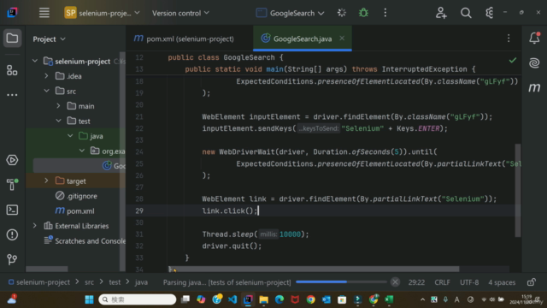Expand External Libraries node
Image resolution: width=547 pixels, height=308 pixels.
tap(34, 226)
